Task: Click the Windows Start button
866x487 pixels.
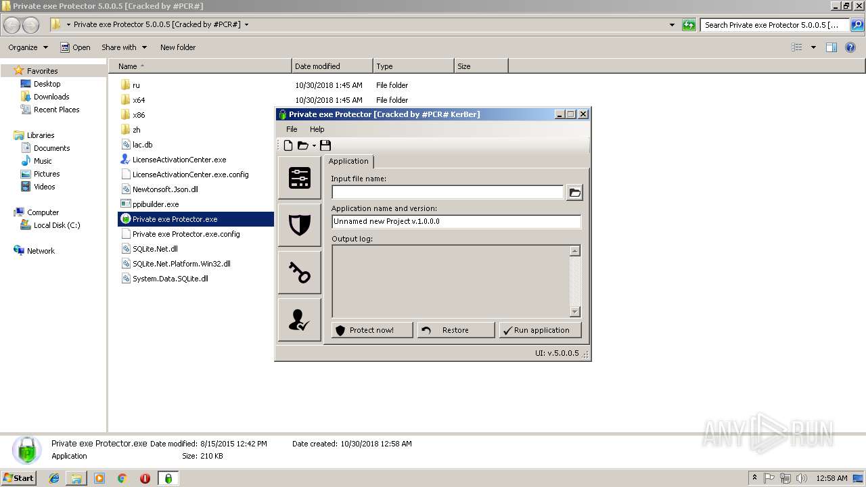Action: pyautogui.click(x=19, y=478)
